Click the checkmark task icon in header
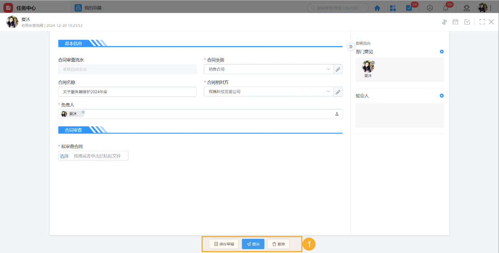Image resolution: width=499 pixels, height=253 pixels. [x=467, y=22]
